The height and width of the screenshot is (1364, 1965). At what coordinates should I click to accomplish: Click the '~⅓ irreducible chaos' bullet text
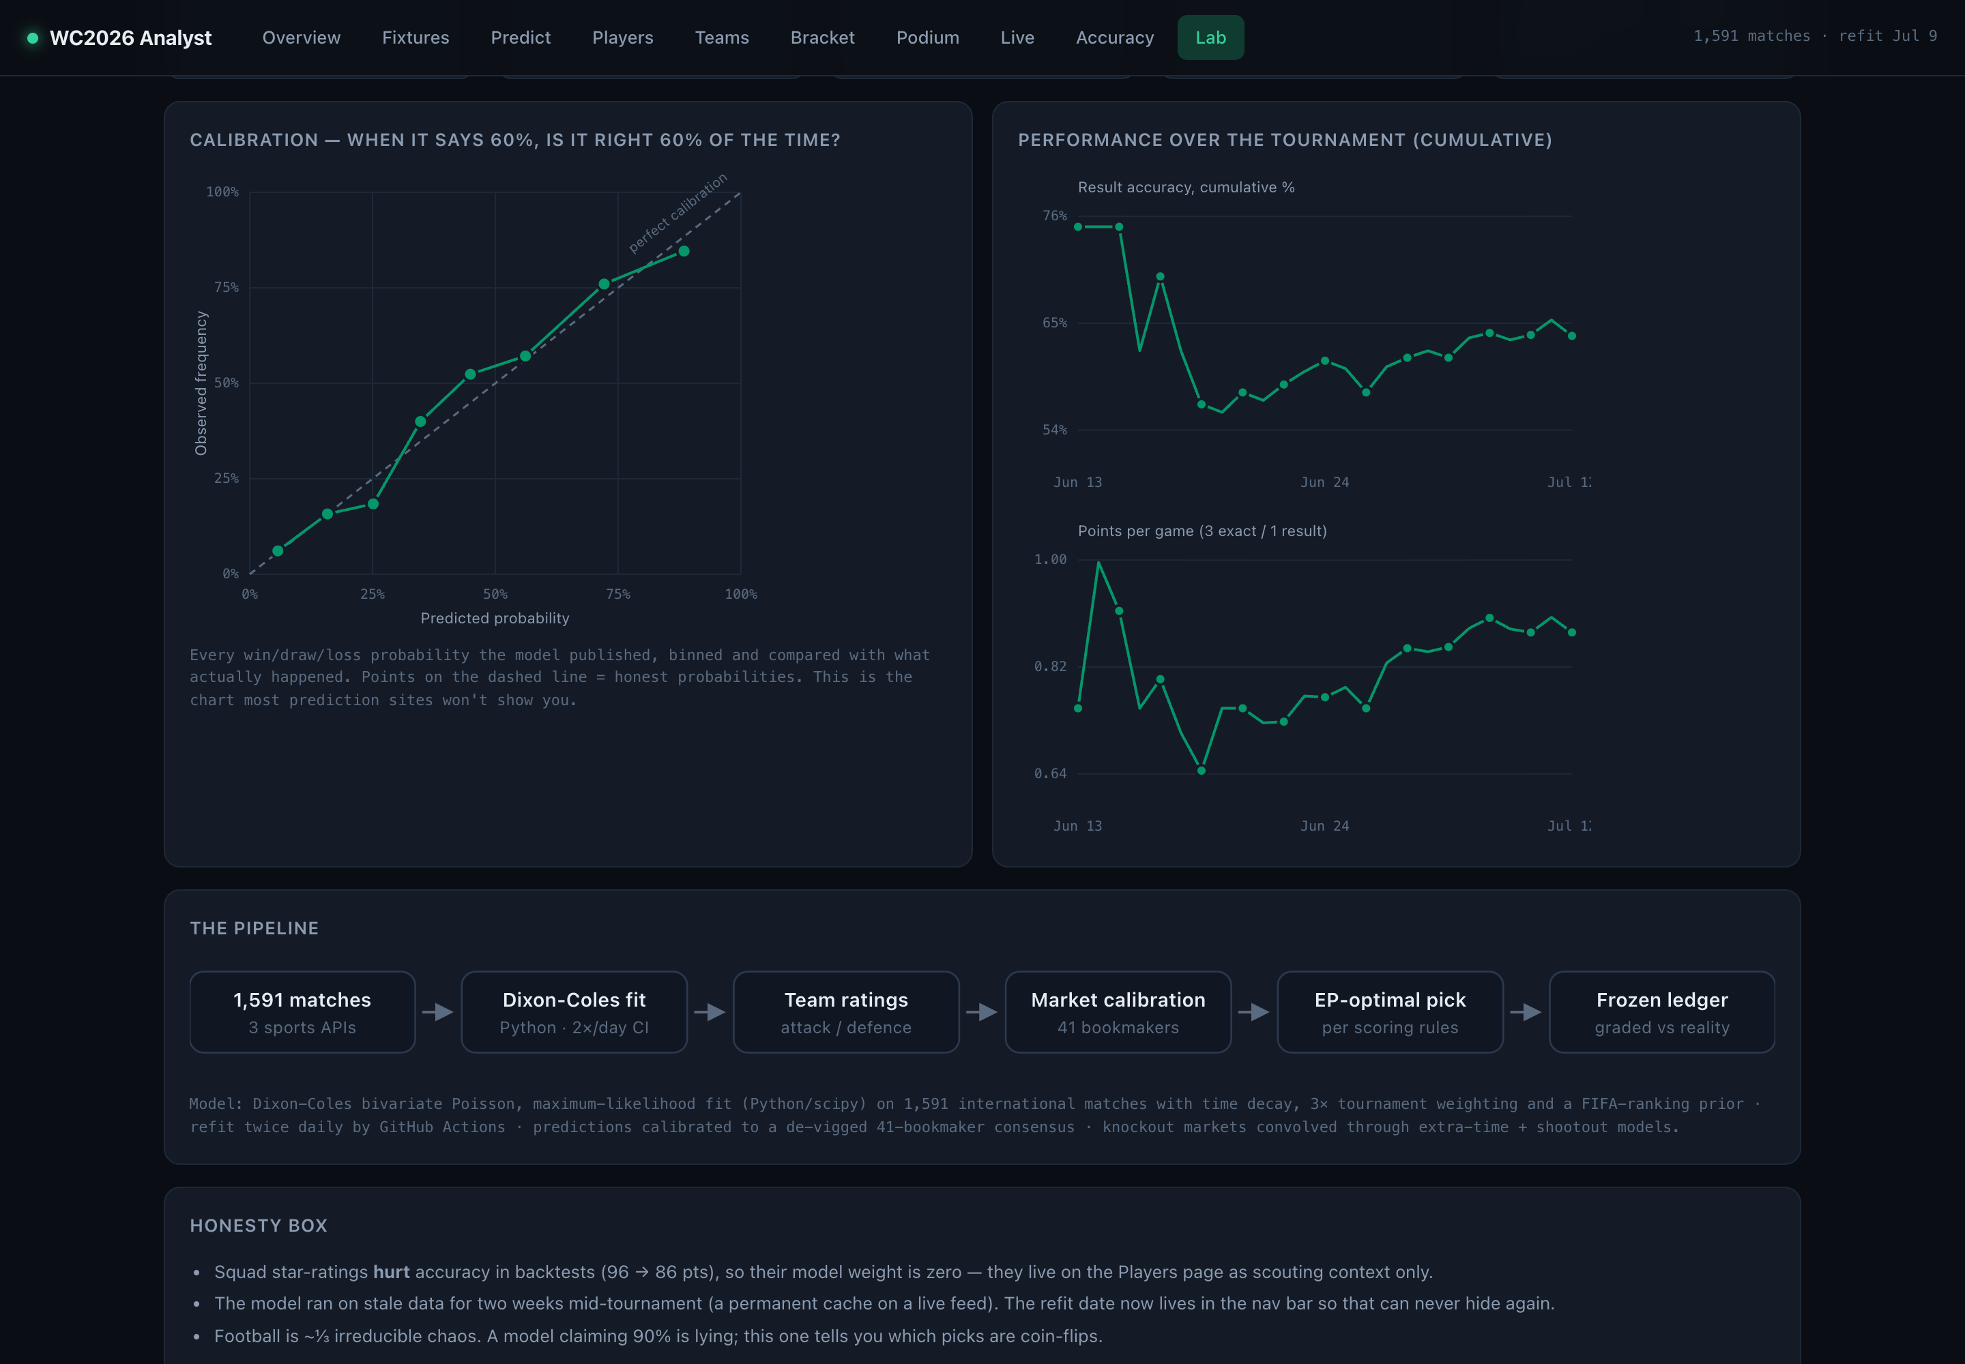coord(658,1336)
